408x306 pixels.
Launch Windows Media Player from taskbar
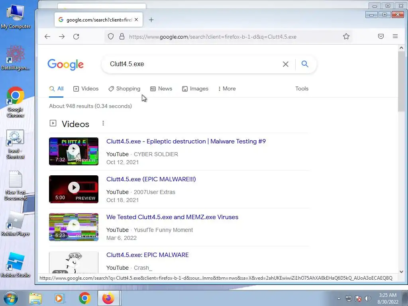59,298
